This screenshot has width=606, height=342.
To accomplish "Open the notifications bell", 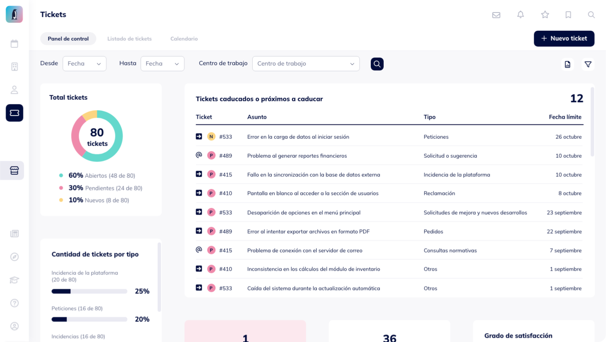I will tap(520, 15).
